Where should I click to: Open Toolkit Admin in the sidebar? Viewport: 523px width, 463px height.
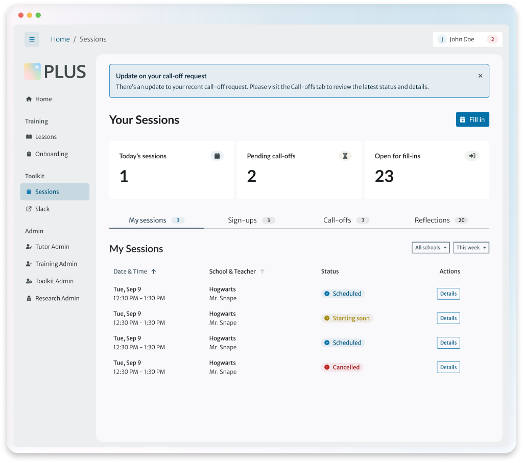pos(55,281)
